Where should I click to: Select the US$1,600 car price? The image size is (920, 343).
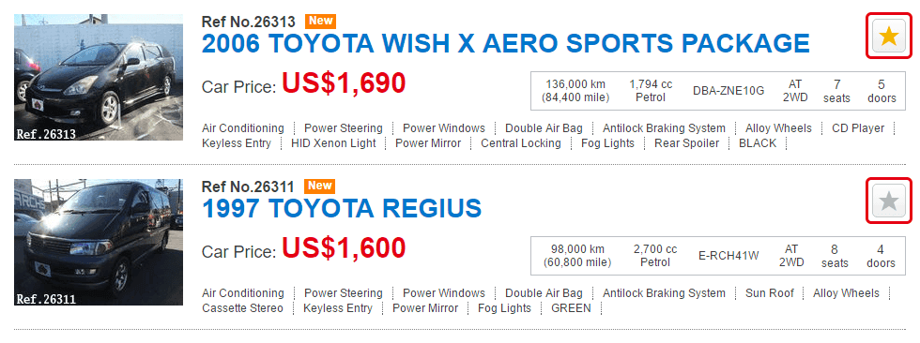tap(344, 248)
